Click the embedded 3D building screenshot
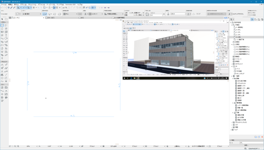Image resolution: width=264 pixels, height=150 pixels. click(175, 50)
